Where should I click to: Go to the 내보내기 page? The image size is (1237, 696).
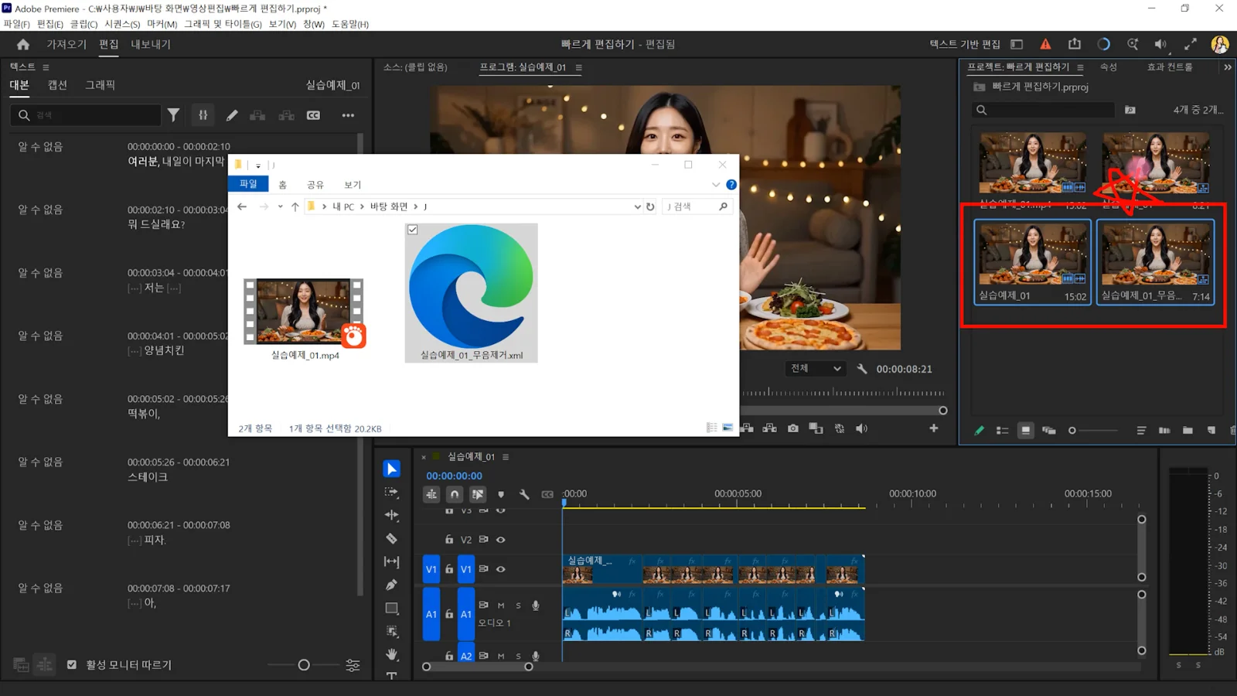coord(151,44)
